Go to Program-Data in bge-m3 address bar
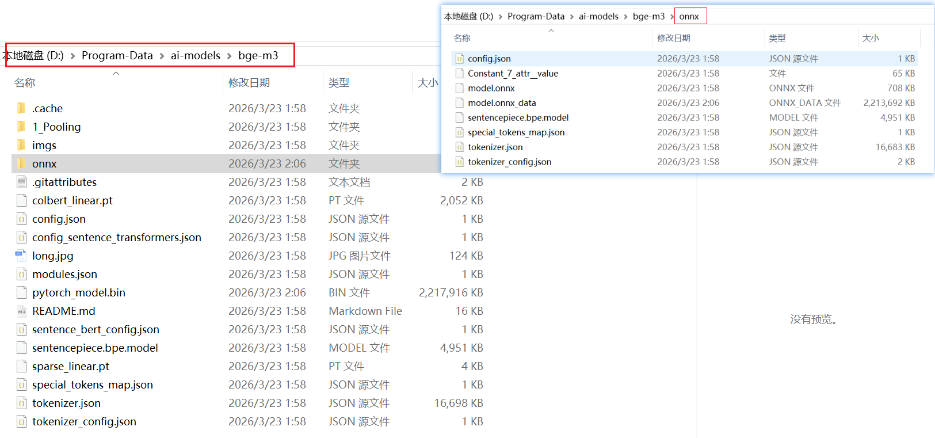The image size is (935, 438). (117, 55)
